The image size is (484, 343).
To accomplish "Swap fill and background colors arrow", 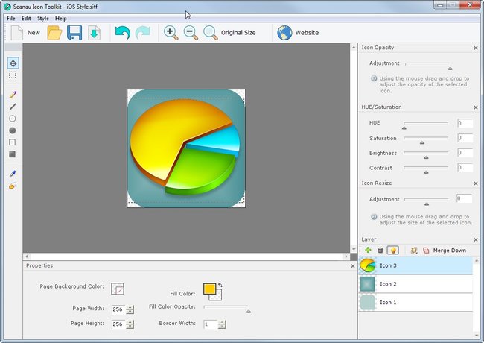I will point(220,286).
